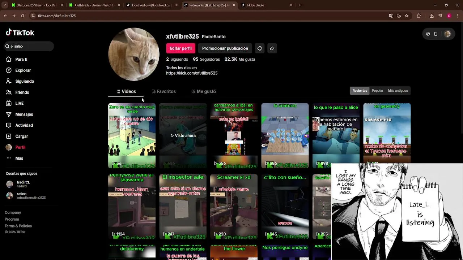Viewport: 463px width, 260px height.
Task: Switch to kickchileclips browser tab
Action: pyautogui.click(x=152, y=5)
